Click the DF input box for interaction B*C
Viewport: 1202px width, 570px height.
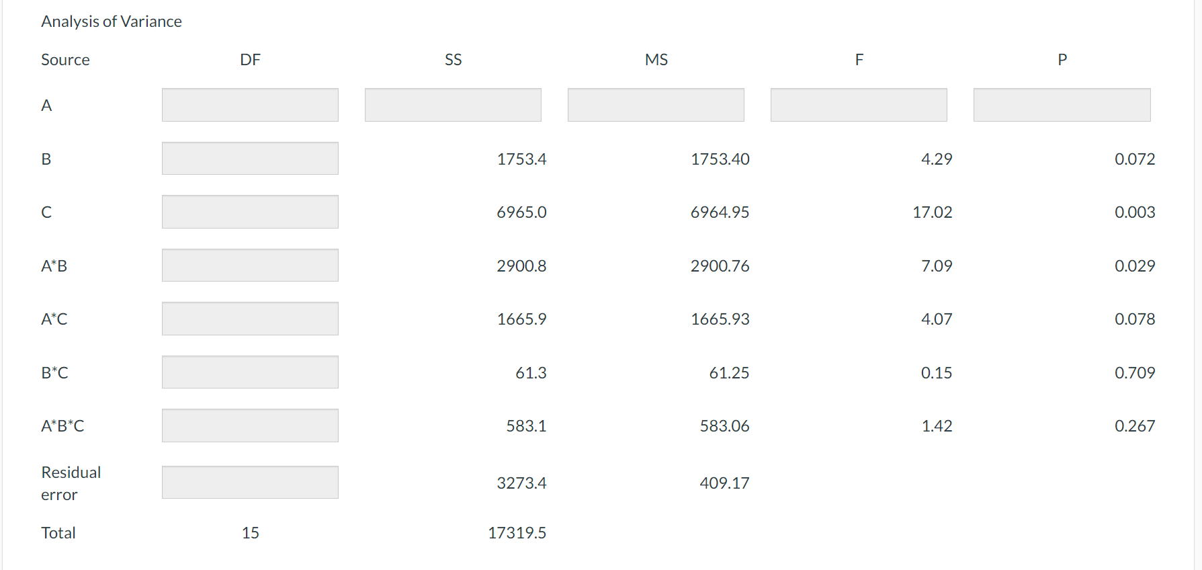point(249,372)
